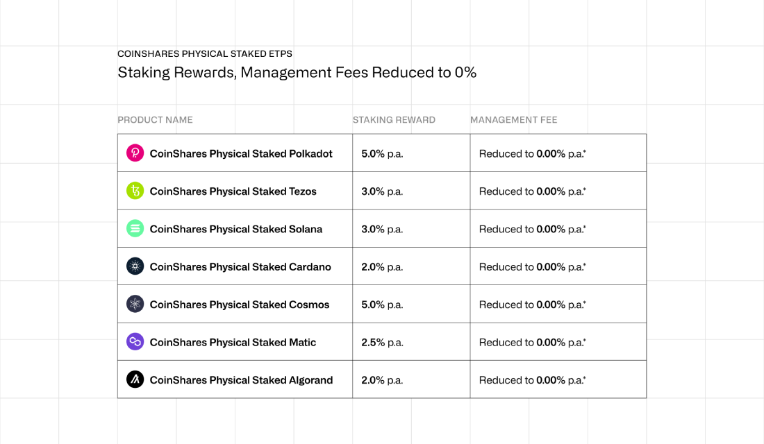Click Matic's "Reduced to 0.00% p.a." fee
The height and width of the screenshot is (444, 764).
pyautogui.click(x=533, y=342)
